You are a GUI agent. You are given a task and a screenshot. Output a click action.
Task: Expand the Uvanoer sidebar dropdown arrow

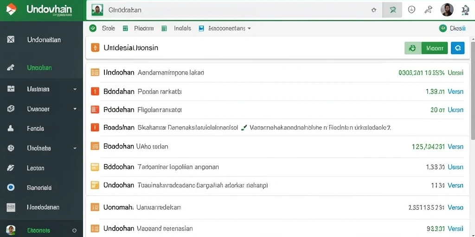click(75, 109)
